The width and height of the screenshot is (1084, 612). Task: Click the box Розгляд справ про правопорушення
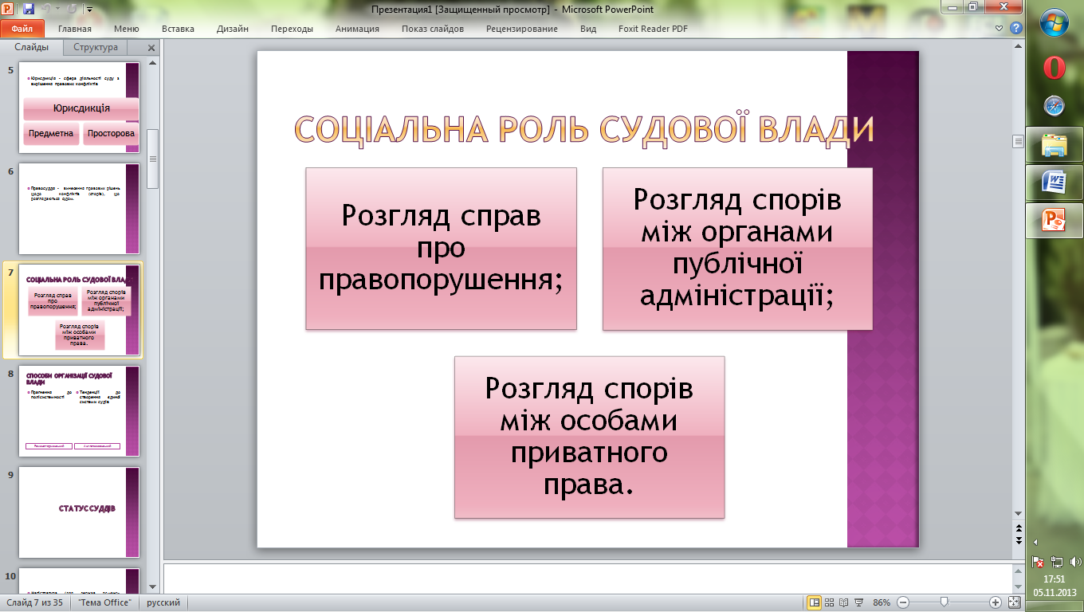click(x=441, y=249)
